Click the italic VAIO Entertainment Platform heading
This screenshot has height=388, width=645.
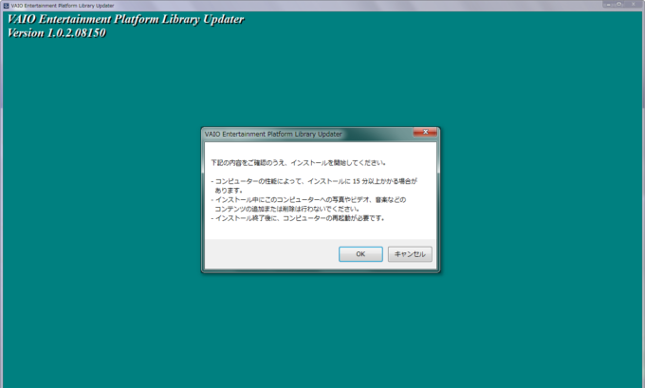(125, 20)
